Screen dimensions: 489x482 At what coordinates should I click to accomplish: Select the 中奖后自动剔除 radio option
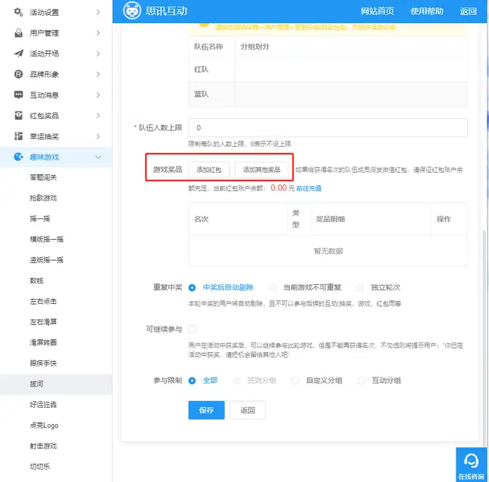pos(192,288)
